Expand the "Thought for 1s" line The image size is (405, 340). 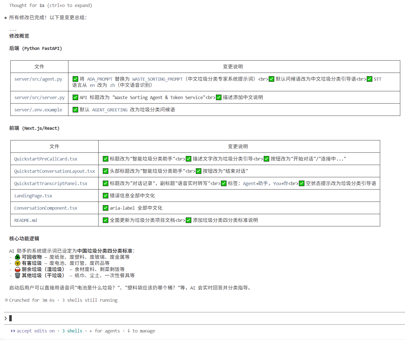[x=51, y=5]
